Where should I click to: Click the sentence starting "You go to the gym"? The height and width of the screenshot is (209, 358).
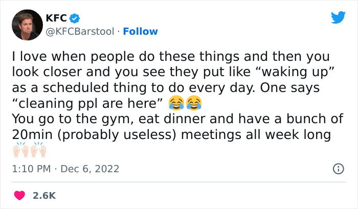153,119
